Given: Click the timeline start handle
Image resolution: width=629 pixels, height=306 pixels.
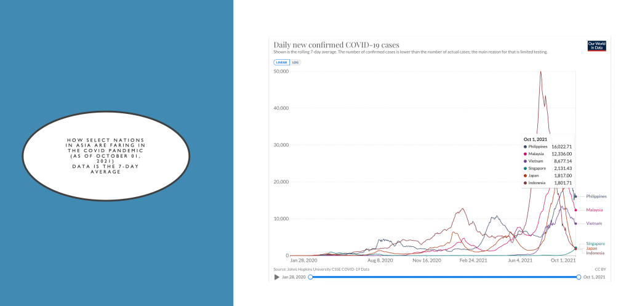Looking at the screenshot, I should [311, 277].
